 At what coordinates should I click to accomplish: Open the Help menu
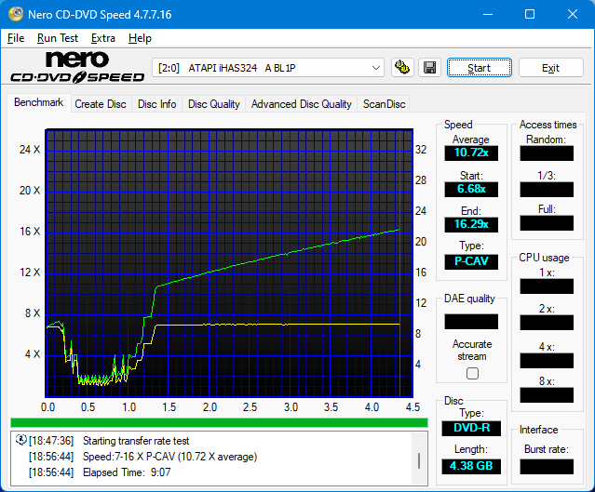pos(140,38)
